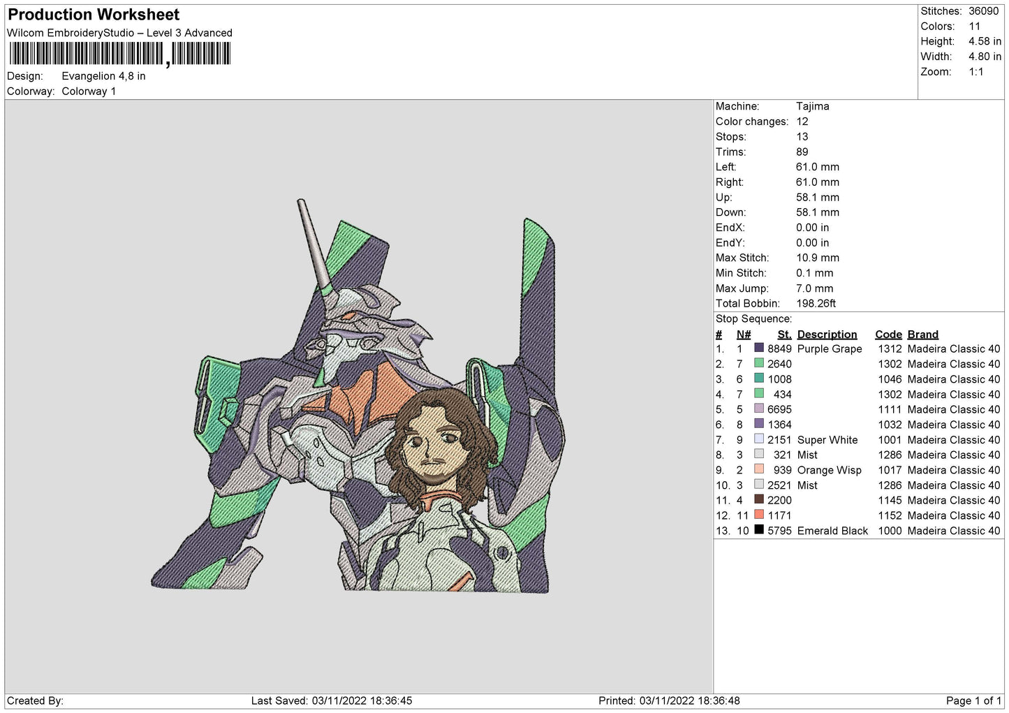Click the lilac swatch with 6695 stitches
Screen dimensions: 1009x713
(759, 409)
